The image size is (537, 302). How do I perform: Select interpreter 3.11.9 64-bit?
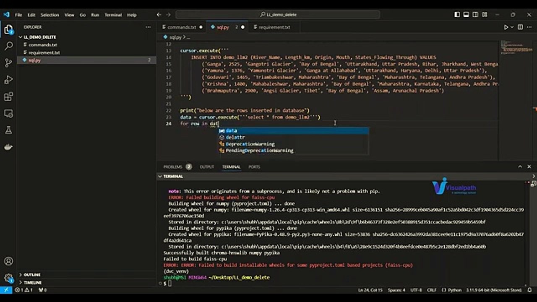pos(493,290)
